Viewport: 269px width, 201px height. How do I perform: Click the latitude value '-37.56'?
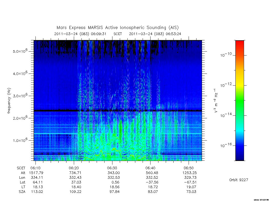[x=152, y=182]
